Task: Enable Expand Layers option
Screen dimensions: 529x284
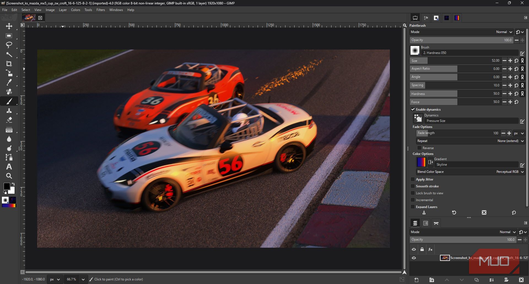Action: pos(413,207)
